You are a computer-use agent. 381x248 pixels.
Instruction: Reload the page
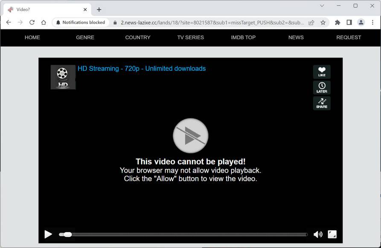click(32, 22)
